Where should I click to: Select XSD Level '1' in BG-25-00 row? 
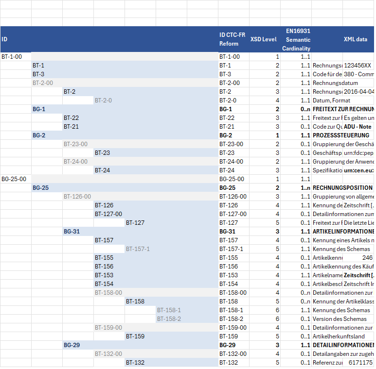click(265, 179)
